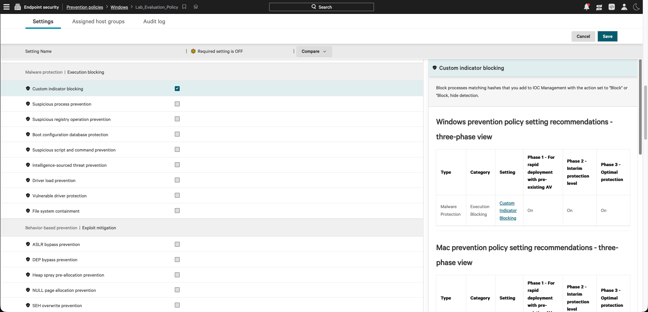
Task: Open the notifications bell
Action: click(x=587, y=7)
